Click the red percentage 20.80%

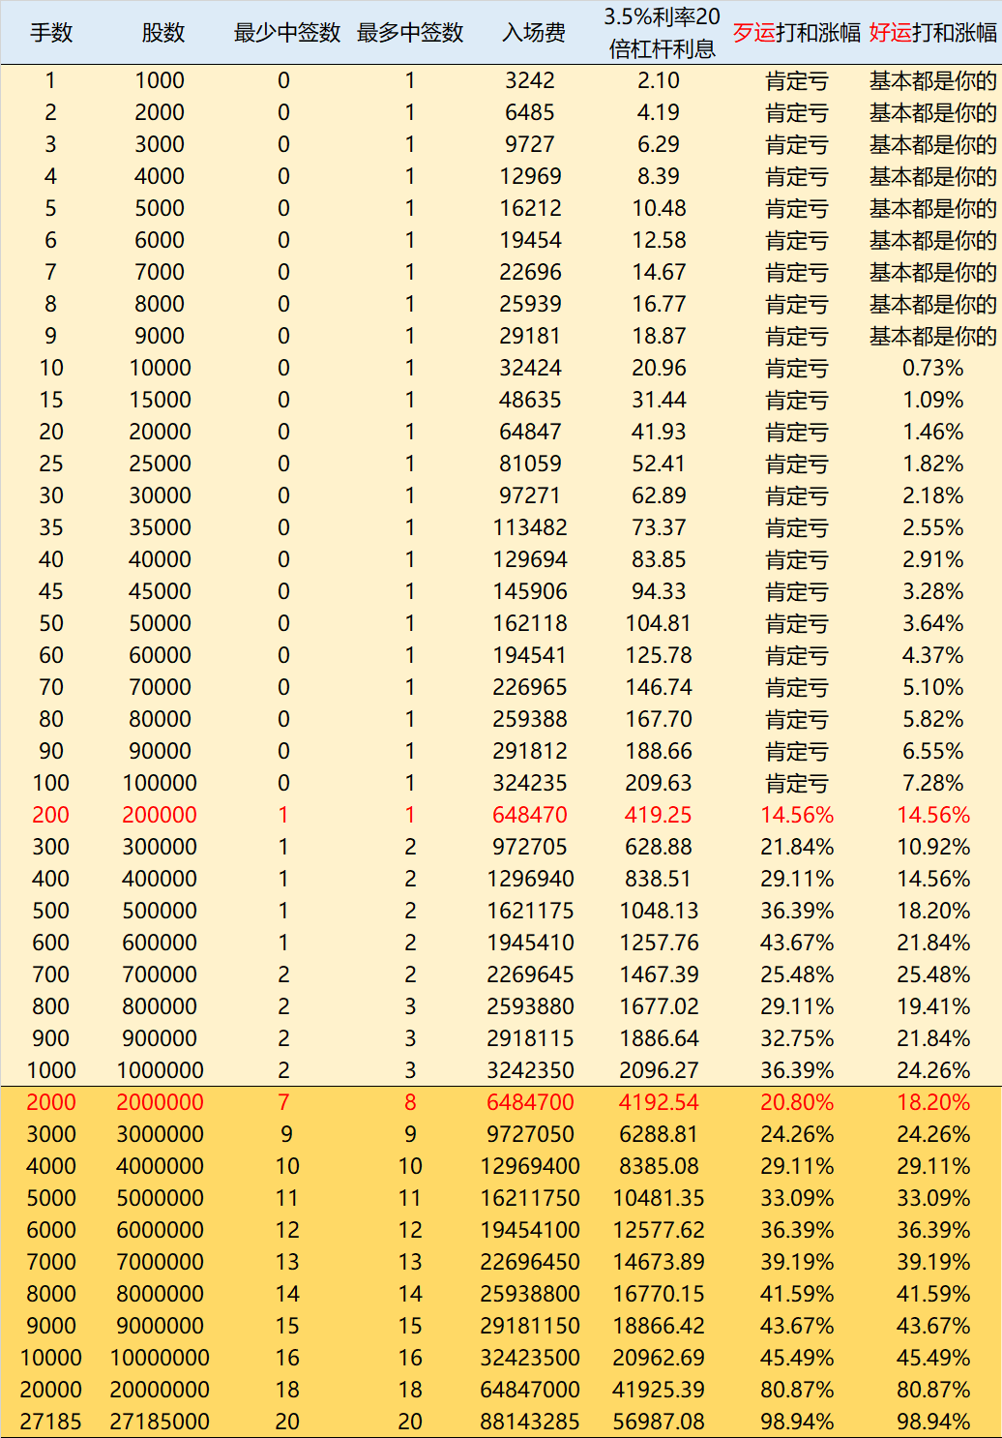[797, 1102]
